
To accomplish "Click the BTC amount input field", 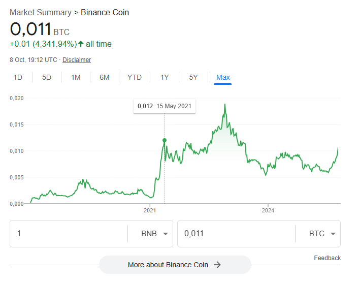I will click(236, 234).
